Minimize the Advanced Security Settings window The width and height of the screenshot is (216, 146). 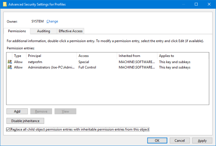[181, 4]
